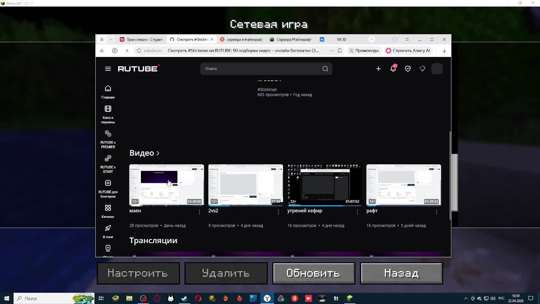Screen dimensions: 540x304
Task: Click the search magnifier icon
Action: [x=325, y=69]
